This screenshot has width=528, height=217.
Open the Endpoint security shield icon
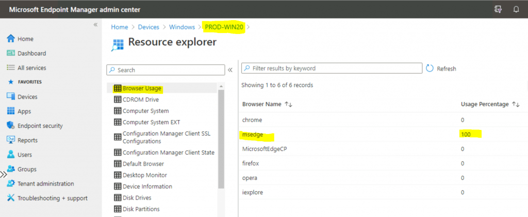click(x=11, y=125)
